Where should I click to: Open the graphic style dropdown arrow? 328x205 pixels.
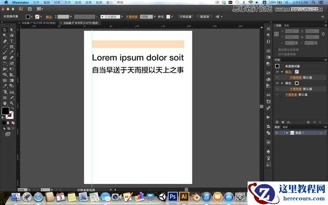172,17
